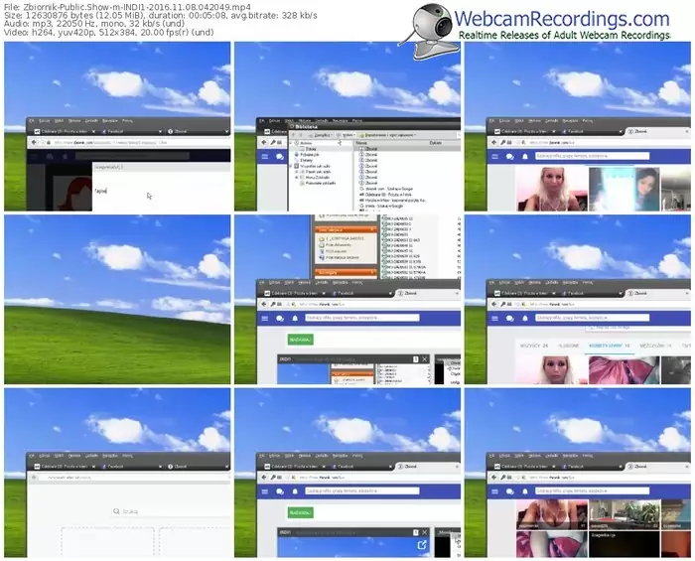Collapse the Historia node arrow in Biblioteka
This screenshot has height=561, width=695.
(291, 143)
